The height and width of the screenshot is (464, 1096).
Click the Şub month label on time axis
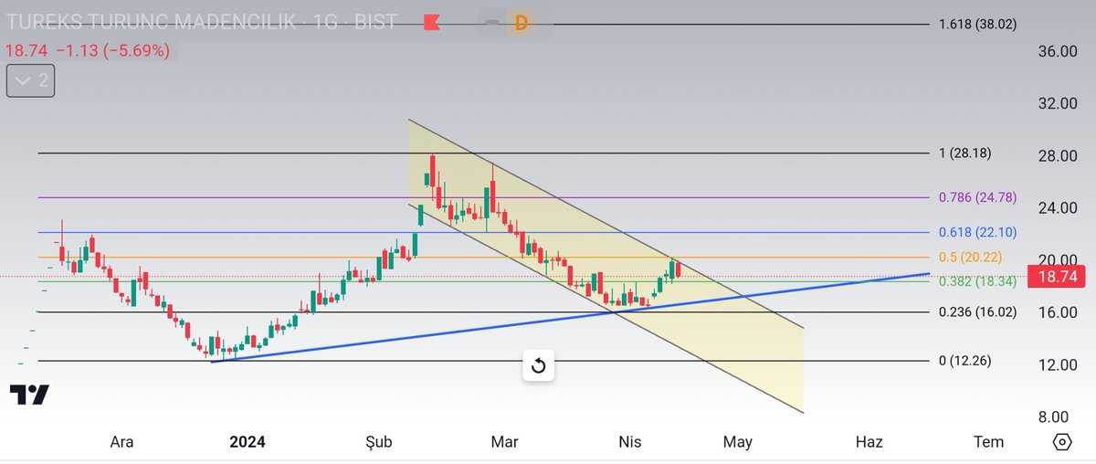(x=377, y=442)
